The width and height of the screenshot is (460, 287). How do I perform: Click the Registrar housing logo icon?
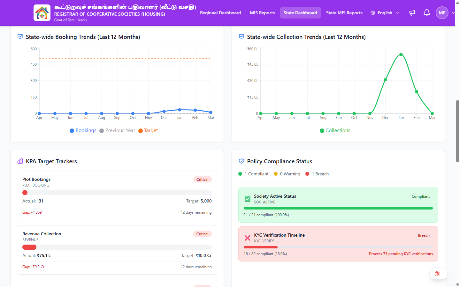[42, 13]
